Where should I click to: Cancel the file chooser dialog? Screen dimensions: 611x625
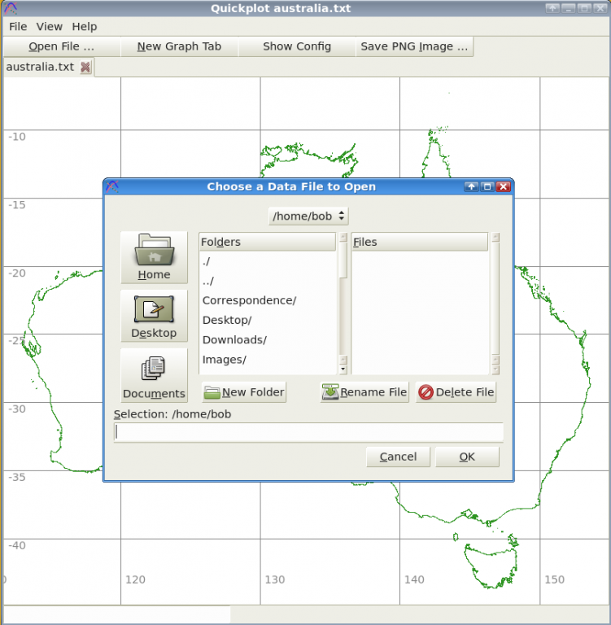point(398,457)
